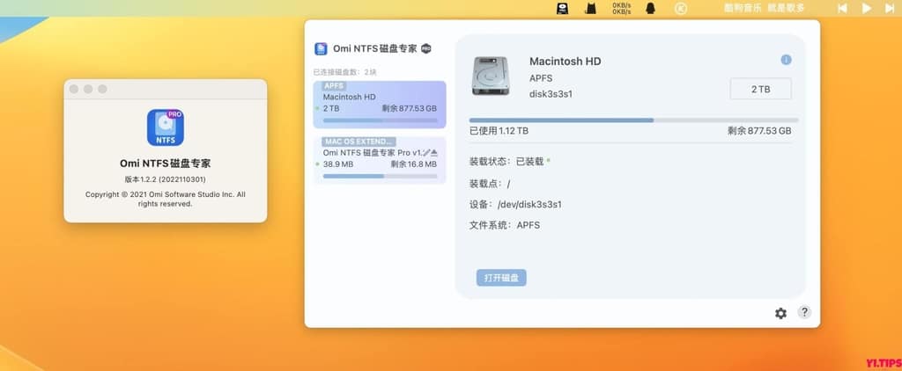This screenshot has height=371, width=902.
Task: Click Macintosh HD usage bar in detail panel
Action: click(x=634, y=120)
